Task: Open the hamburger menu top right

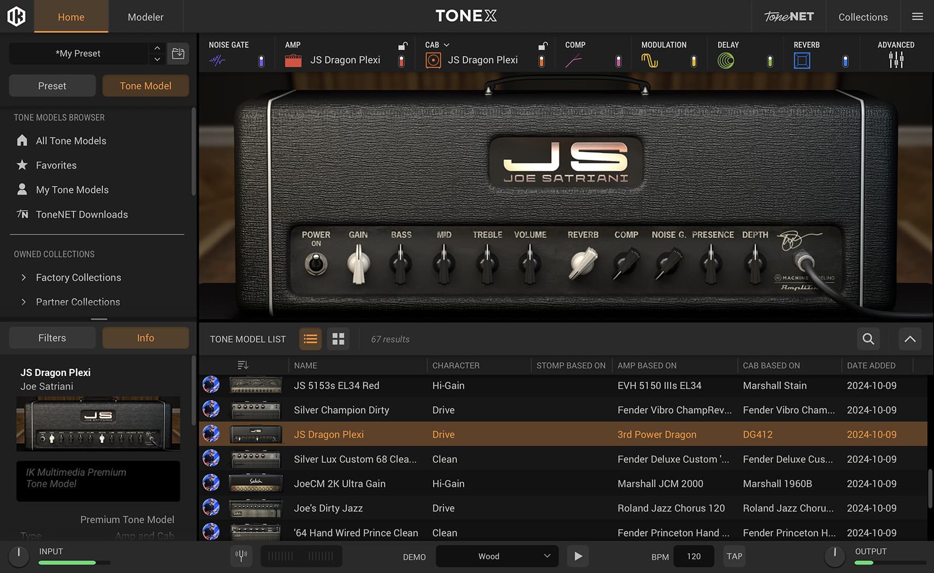Action: [x=917, y=16]
